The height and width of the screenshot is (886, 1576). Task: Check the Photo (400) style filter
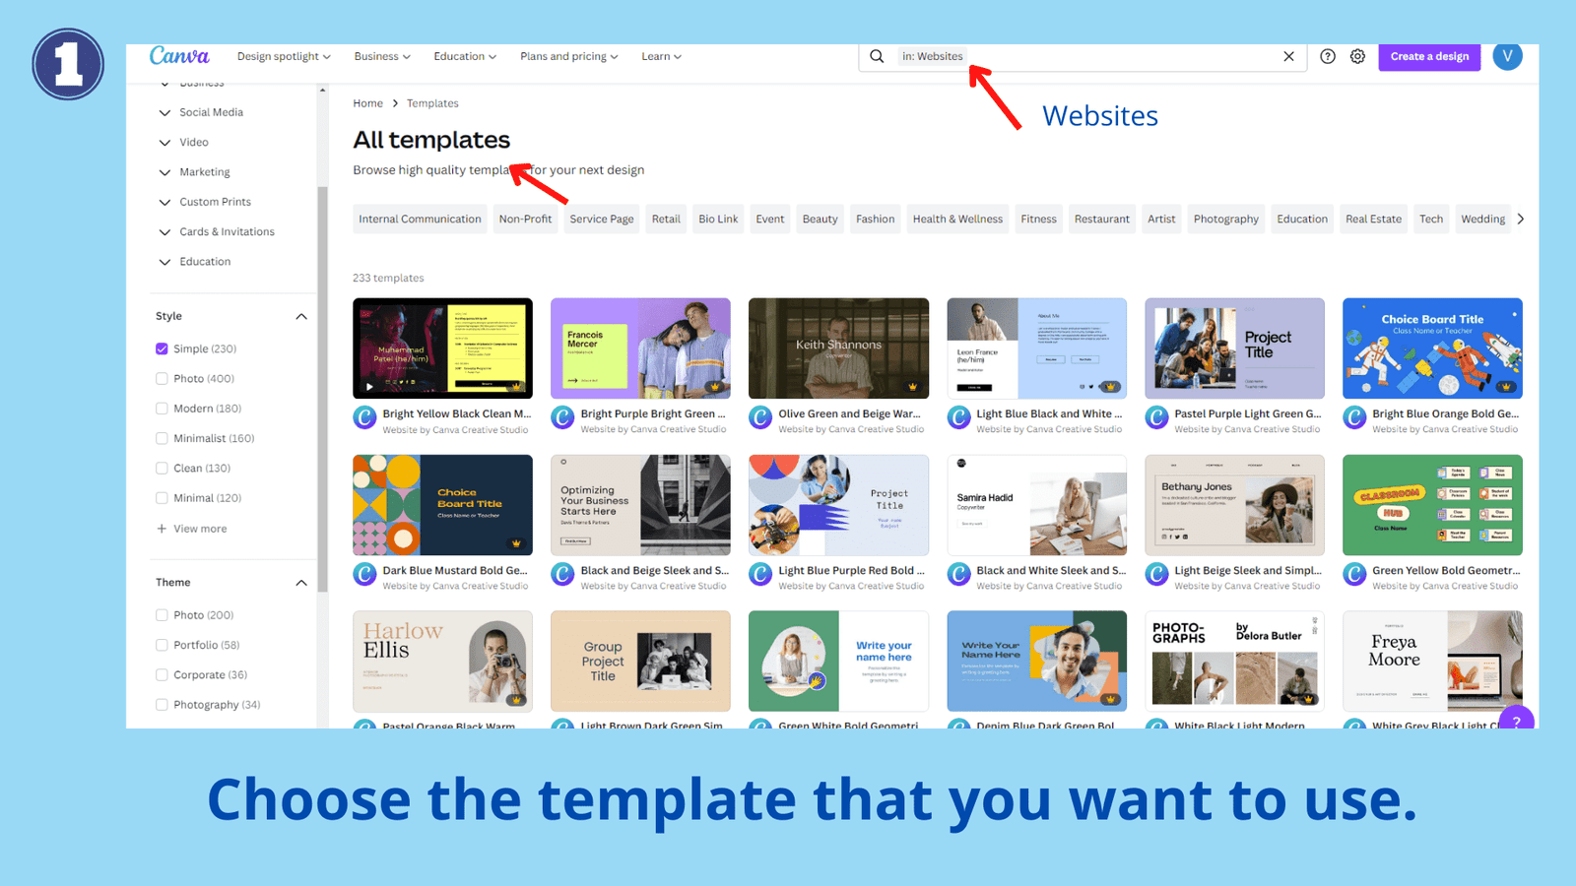tap(162, 378)
